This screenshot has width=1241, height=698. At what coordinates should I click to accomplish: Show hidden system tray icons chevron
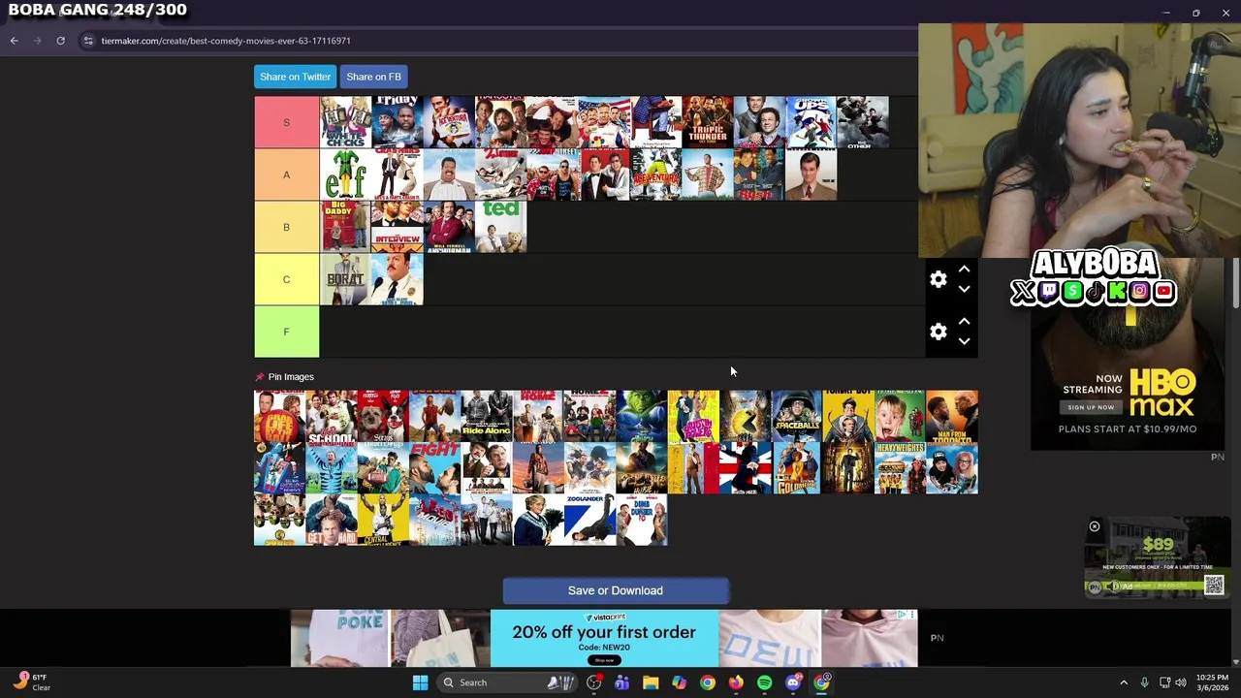click(1124, 682)
